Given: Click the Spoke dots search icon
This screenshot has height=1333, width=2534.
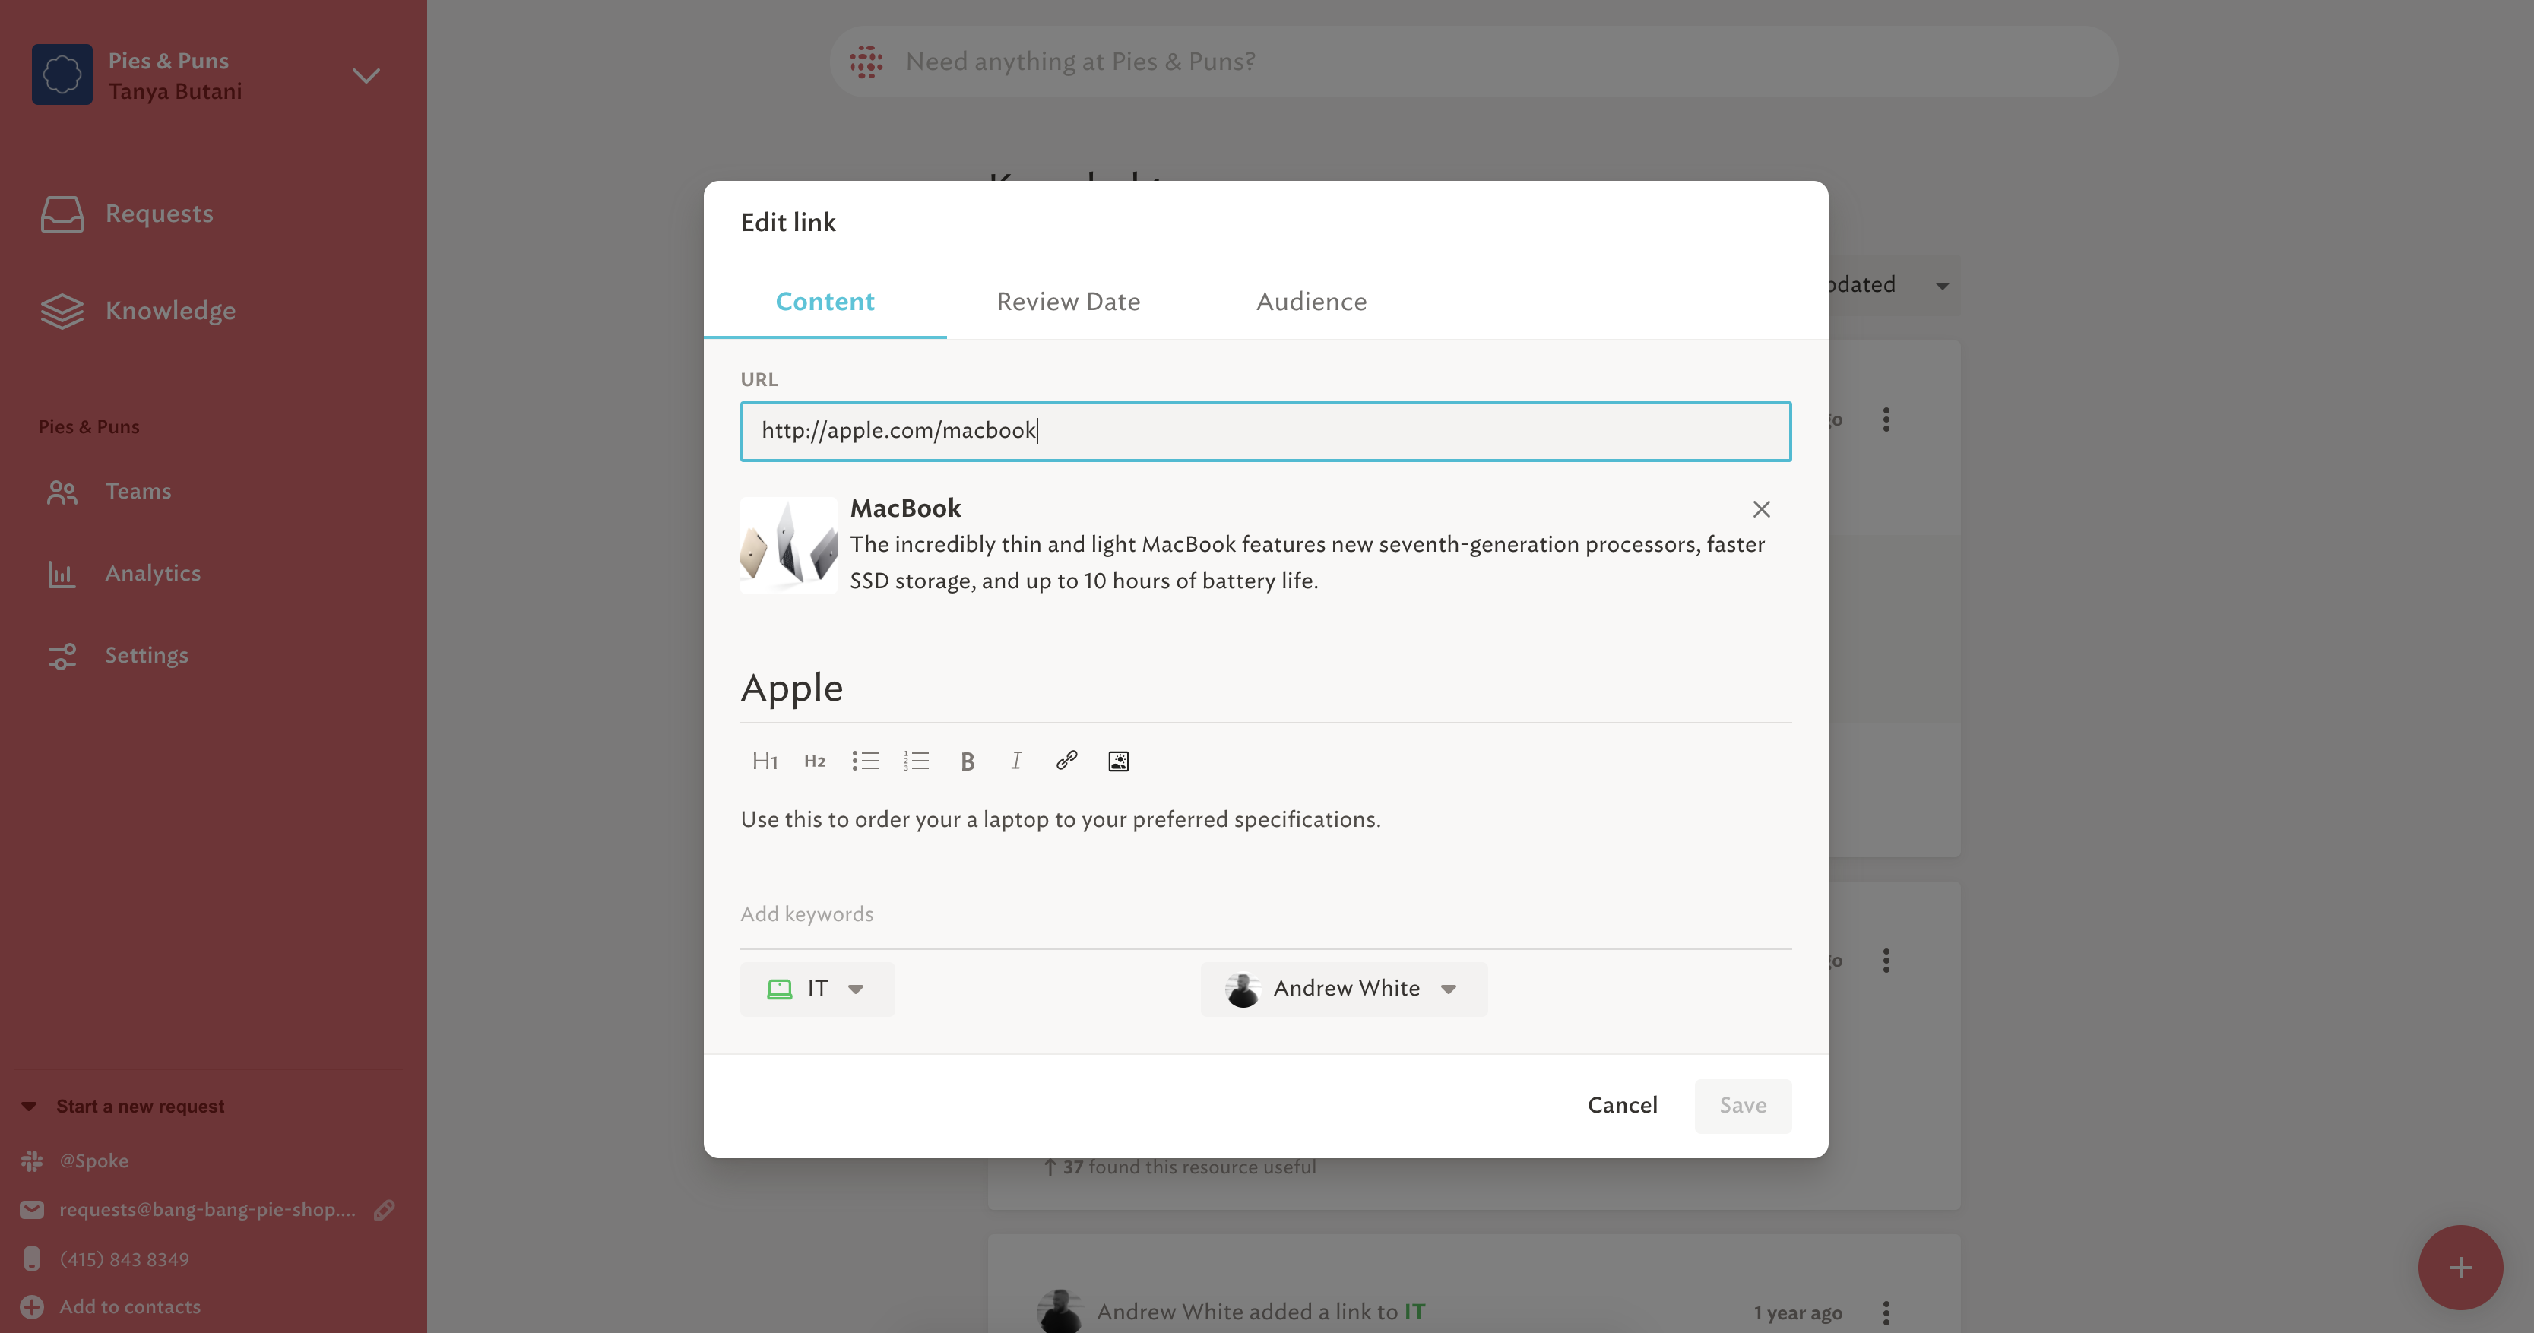Looking at the screenshot, I should (866, 62).
